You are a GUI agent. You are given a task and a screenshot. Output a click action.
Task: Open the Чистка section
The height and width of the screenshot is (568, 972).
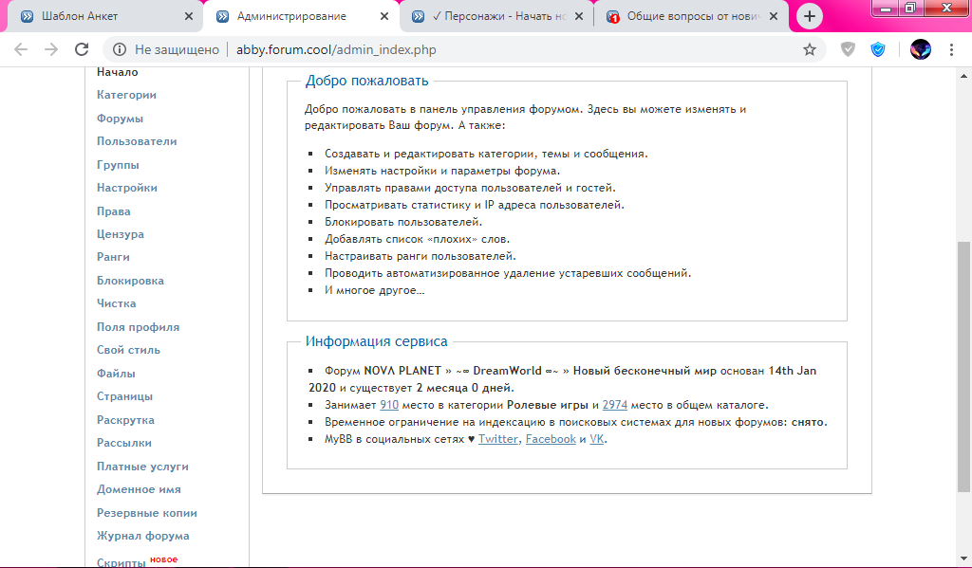coord(116,303)
